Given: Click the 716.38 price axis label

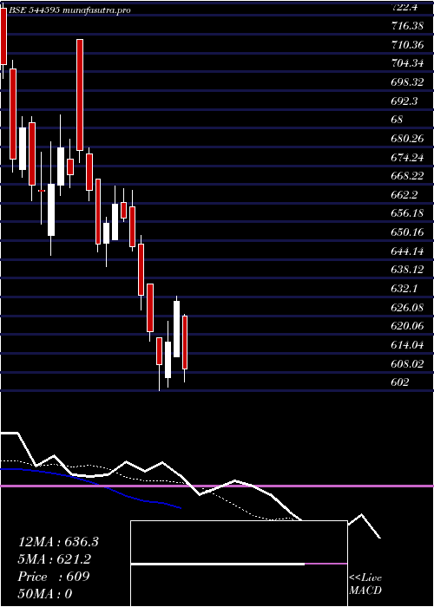Looking at the screenshot, I should pos(408,26).
